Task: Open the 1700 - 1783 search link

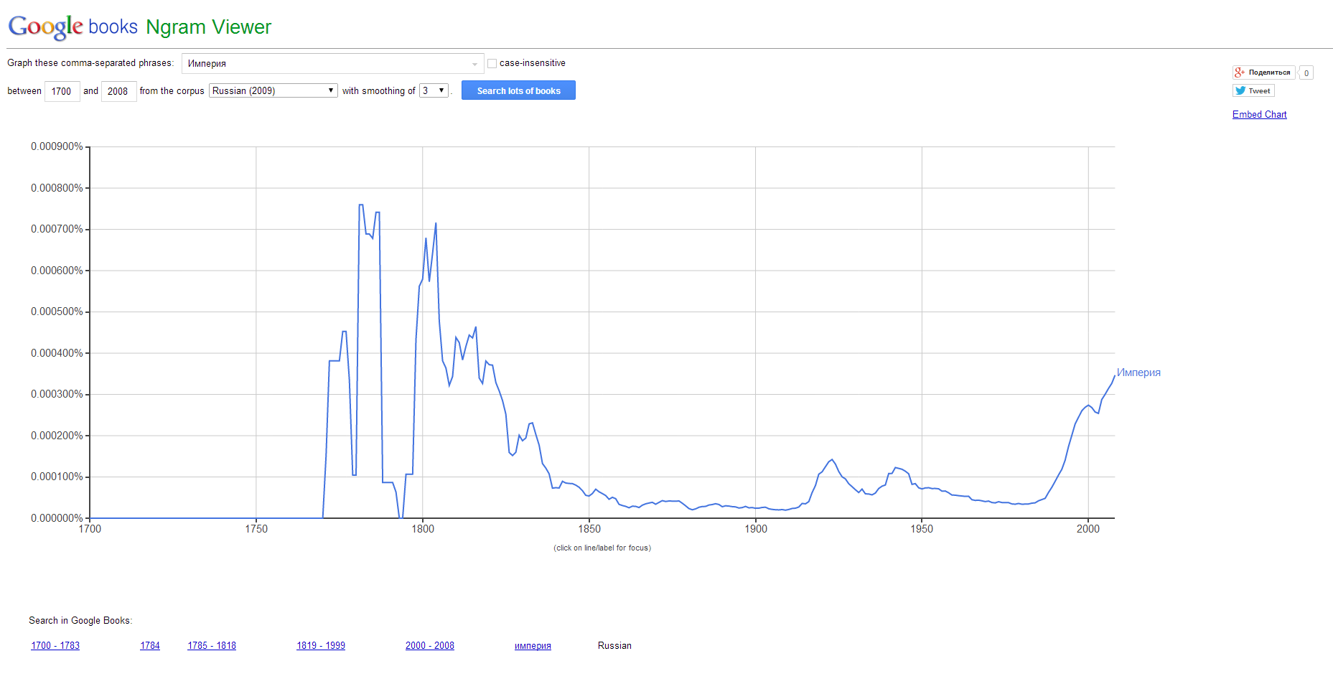Action: 55,645
